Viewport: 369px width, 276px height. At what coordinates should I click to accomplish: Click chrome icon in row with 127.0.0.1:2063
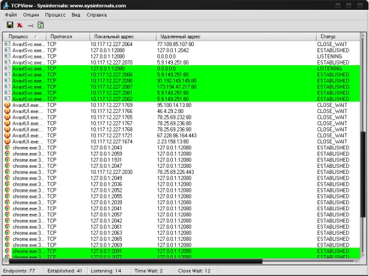click(x=7, y=233)
